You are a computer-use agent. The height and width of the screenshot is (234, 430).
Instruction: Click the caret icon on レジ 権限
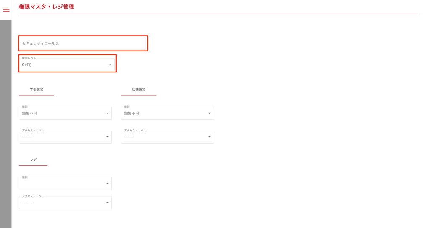pyautogui.click(x=107, y=184)
